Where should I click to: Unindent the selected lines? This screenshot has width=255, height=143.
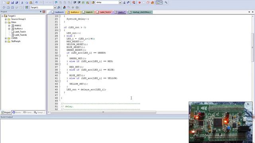[x=79, y=2]
